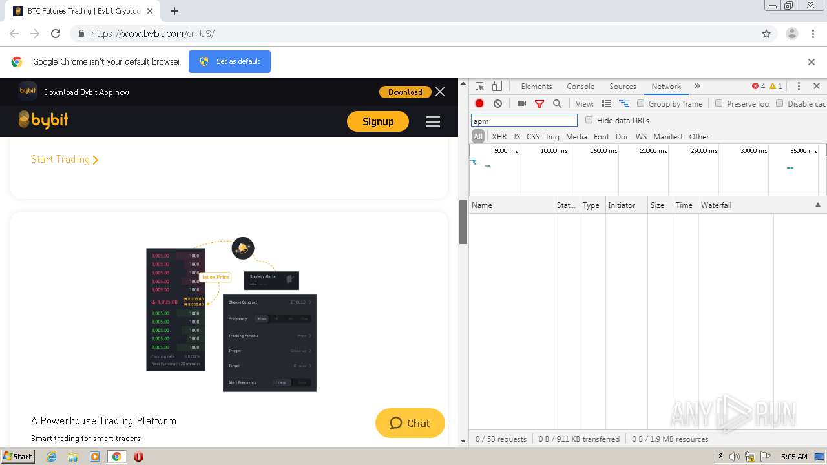Click the network filter text field
Image resolution: width=827 pixels, height=465 pixels.
click(x=524, y=121)
